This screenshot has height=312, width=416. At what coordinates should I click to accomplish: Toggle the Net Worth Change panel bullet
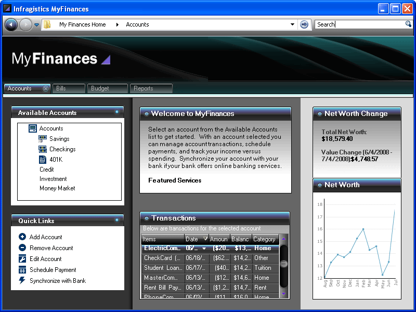point(320,114)
